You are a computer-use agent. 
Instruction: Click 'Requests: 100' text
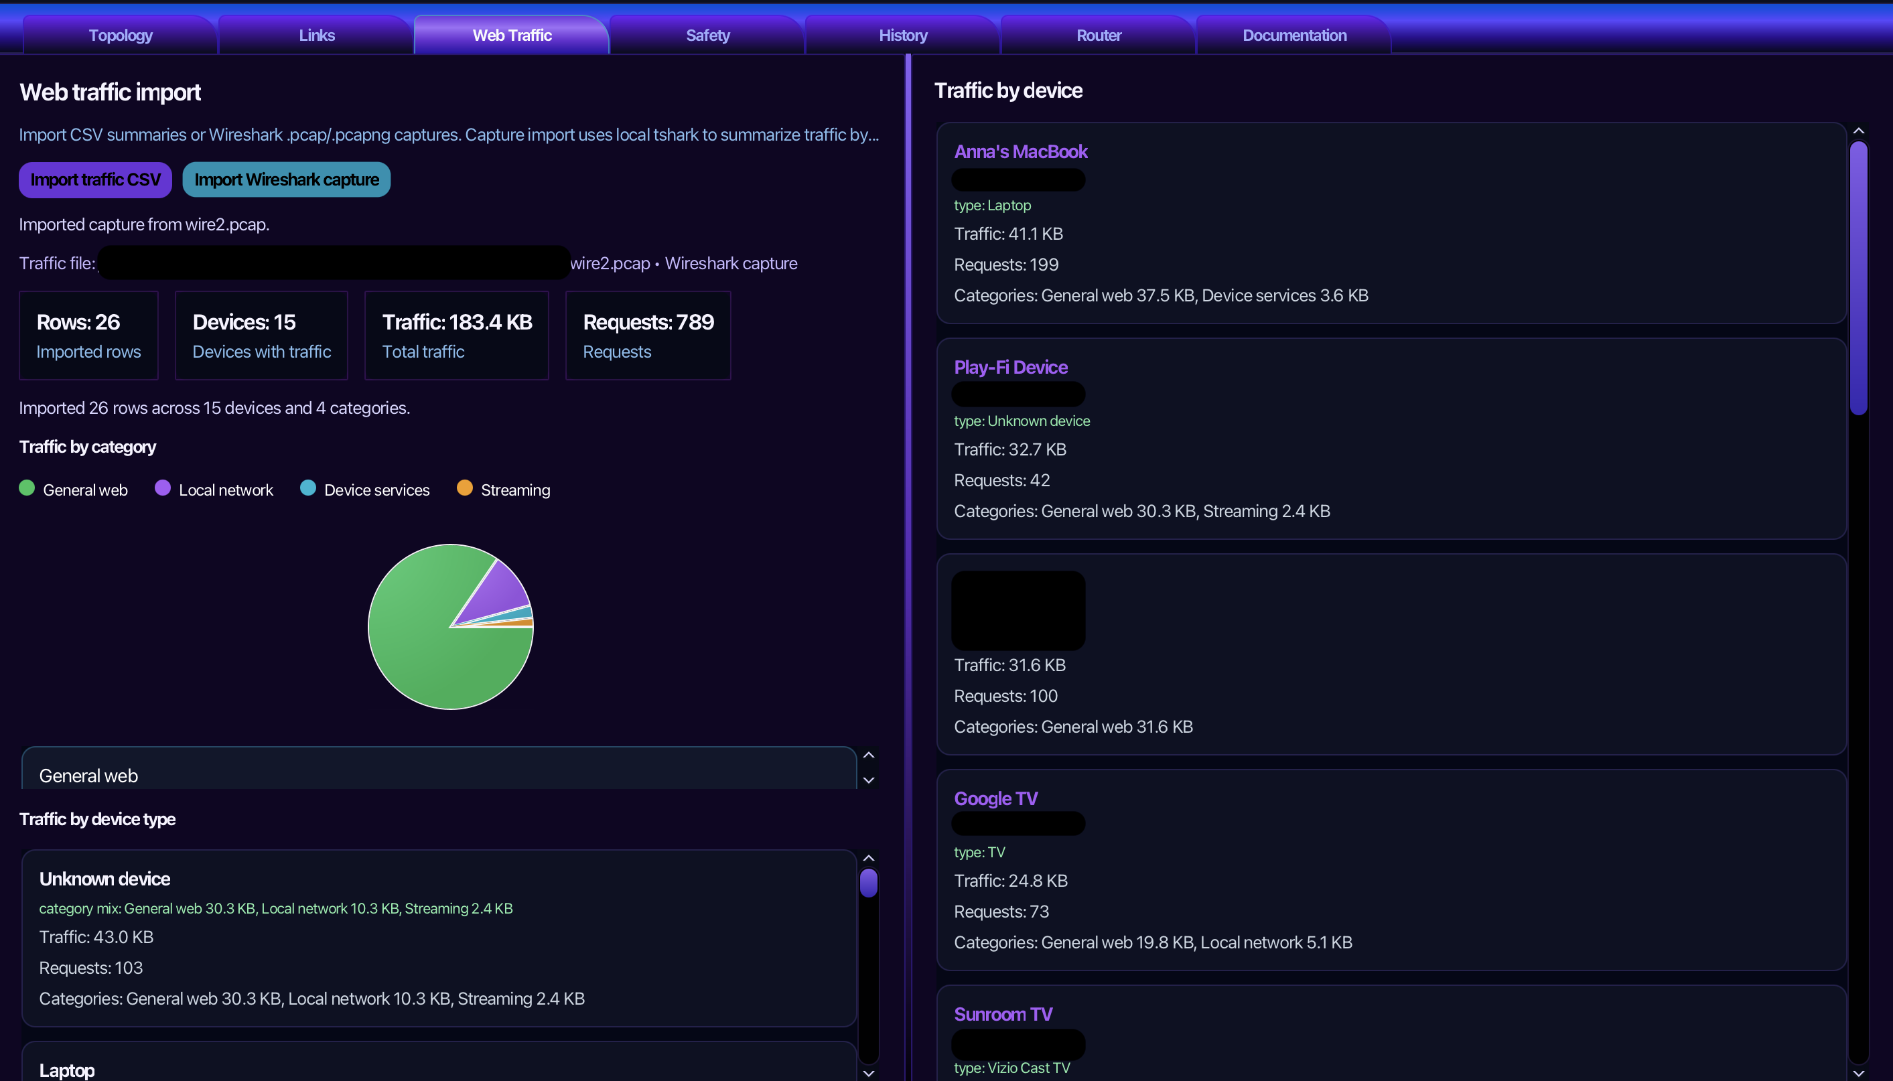(1005, 696)
